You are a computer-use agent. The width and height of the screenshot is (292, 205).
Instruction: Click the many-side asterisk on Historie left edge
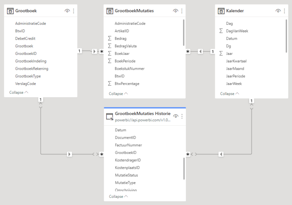click(x=102, y=154)
